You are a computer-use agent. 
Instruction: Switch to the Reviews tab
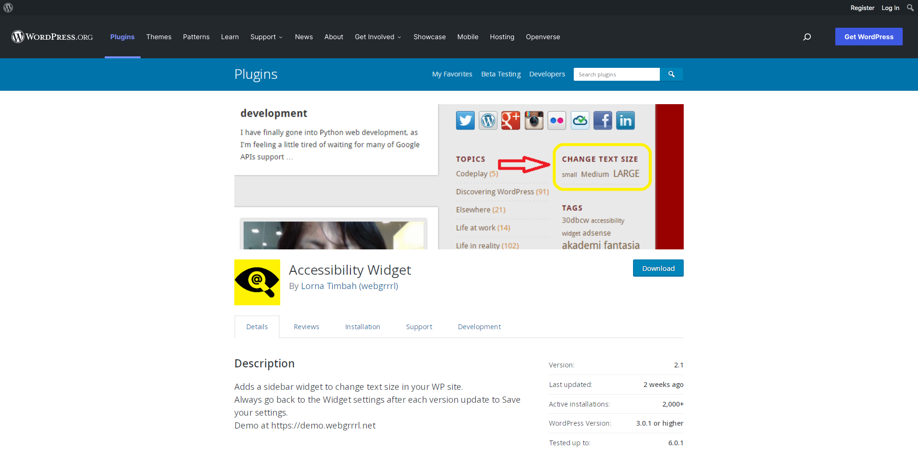tap(306, 326)
